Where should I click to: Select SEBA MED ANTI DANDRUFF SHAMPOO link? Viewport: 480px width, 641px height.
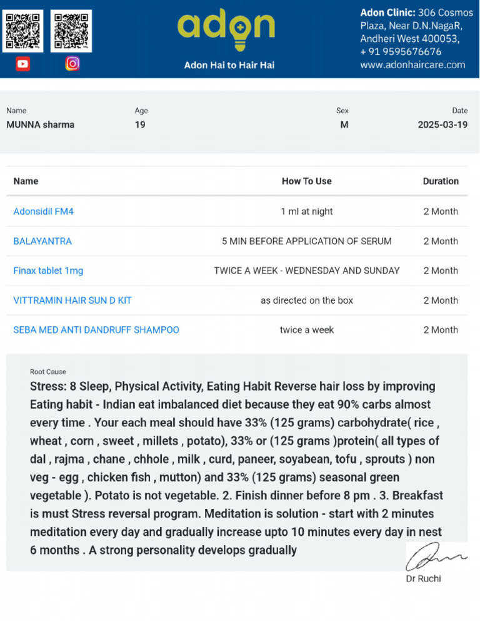point(96,330)
